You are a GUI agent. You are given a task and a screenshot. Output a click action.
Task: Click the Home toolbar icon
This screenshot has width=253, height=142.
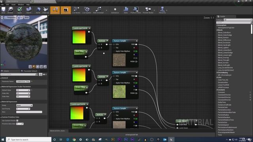tap(38, 9)
